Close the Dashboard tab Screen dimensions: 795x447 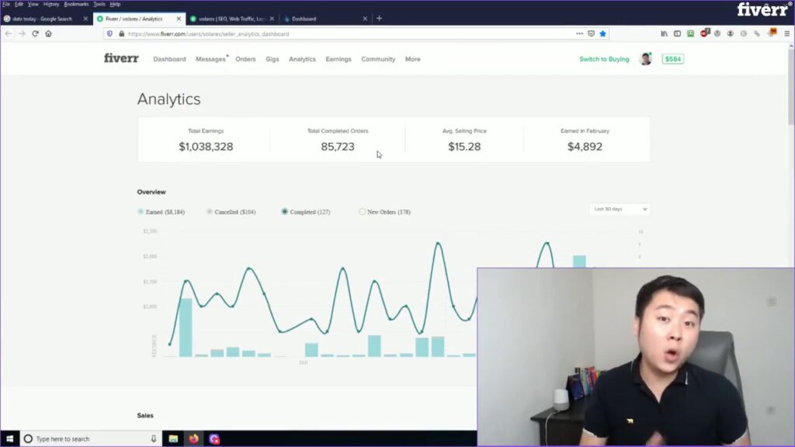[365, 19]
